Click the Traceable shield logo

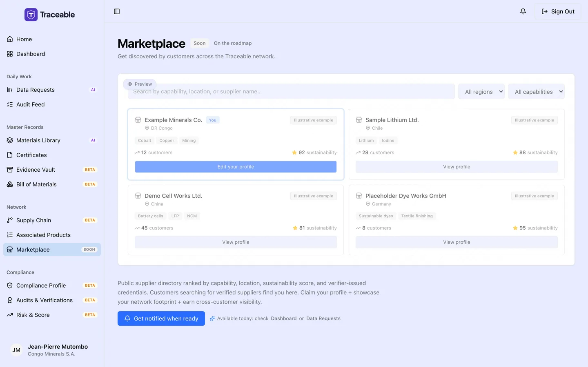tap(31, 15)
